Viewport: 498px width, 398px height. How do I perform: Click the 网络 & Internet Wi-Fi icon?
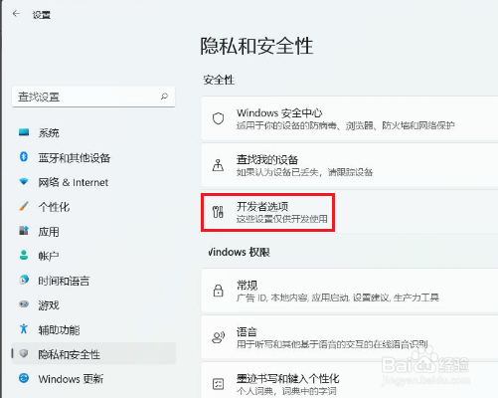click(x=24, y=181)
